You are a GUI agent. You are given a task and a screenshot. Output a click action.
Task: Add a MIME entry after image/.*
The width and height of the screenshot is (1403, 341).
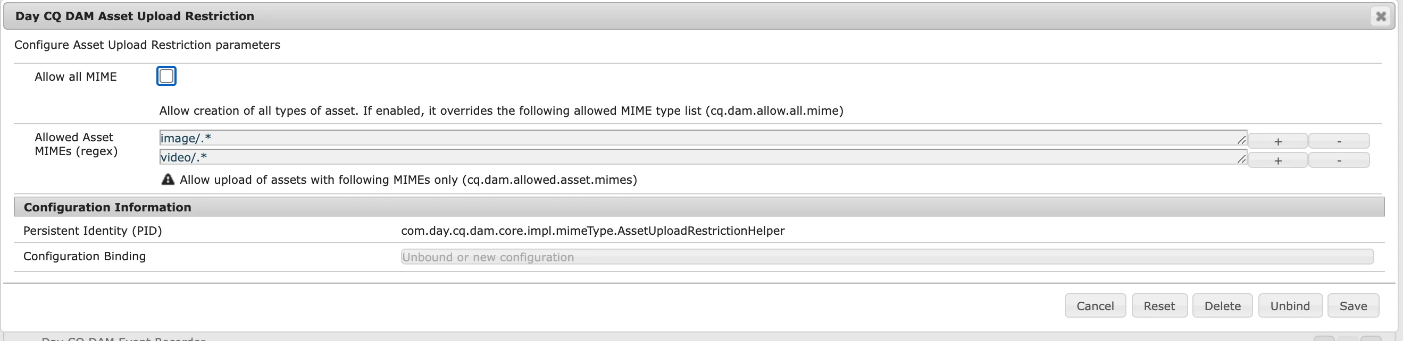coord(1277,141)
